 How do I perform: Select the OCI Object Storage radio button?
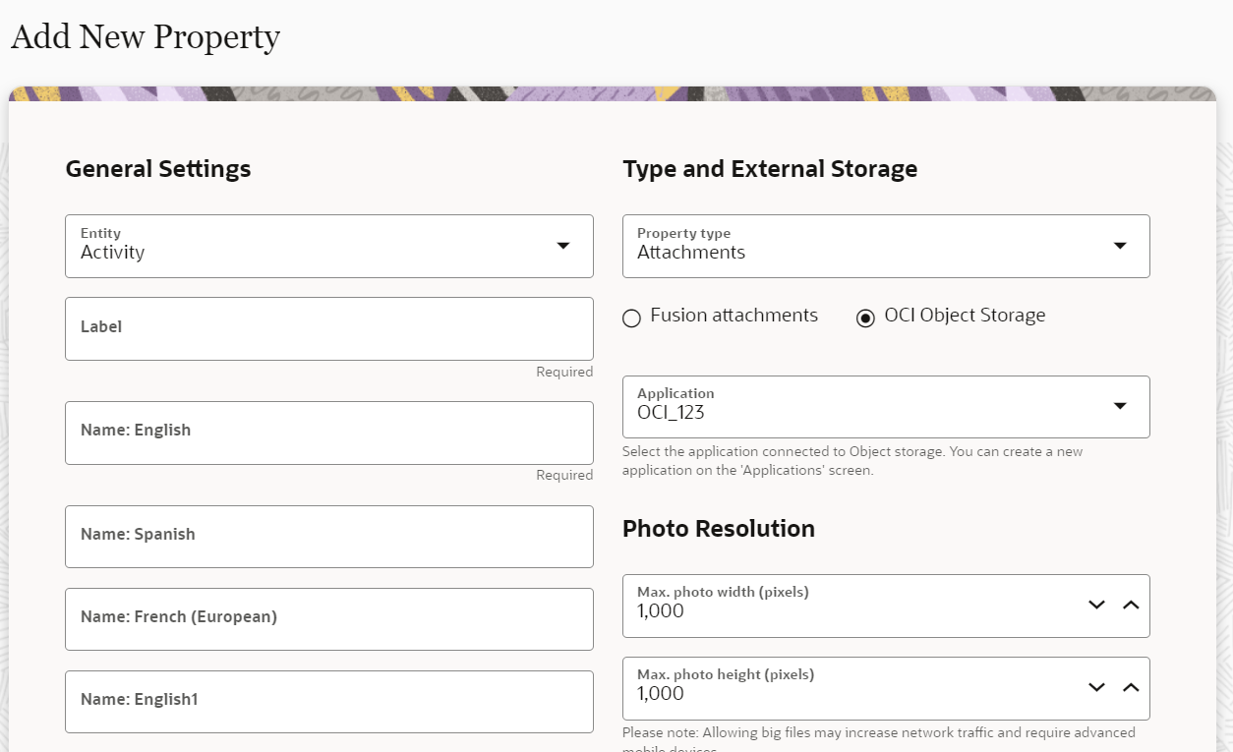[x=865, y=318]
